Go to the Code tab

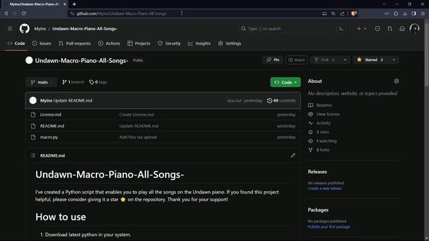[16, 44]
